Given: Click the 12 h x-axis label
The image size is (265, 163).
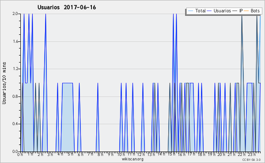Looking at the screenshot, I should click(x=141, y=155).
